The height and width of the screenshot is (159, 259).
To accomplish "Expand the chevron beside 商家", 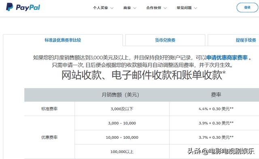I will [x=135, y=8].
